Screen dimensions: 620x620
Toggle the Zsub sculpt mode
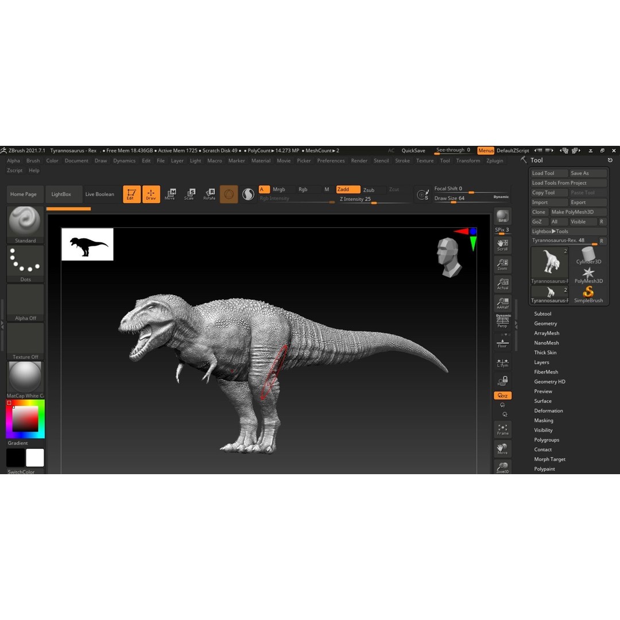point(373,190)
